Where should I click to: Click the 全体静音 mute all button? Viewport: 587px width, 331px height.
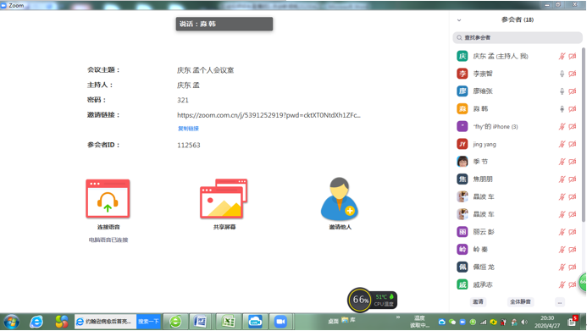(520, 302)
